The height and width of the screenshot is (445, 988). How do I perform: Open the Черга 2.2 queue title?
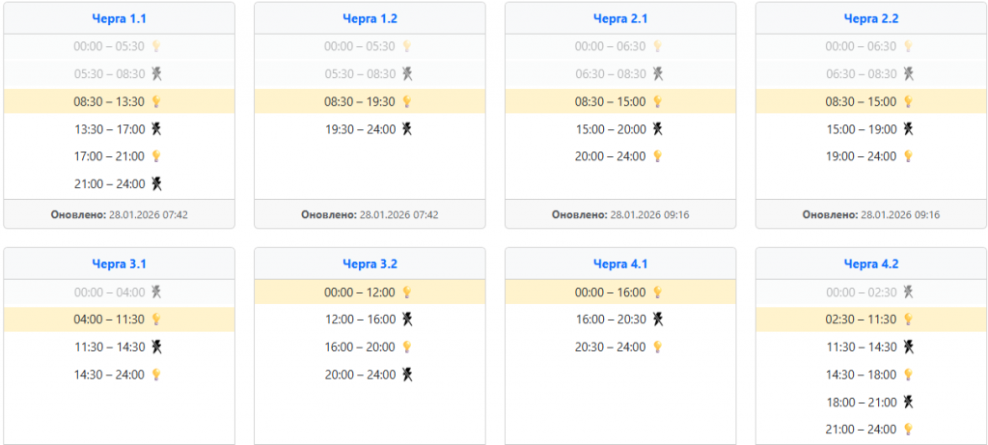(871, 18)
